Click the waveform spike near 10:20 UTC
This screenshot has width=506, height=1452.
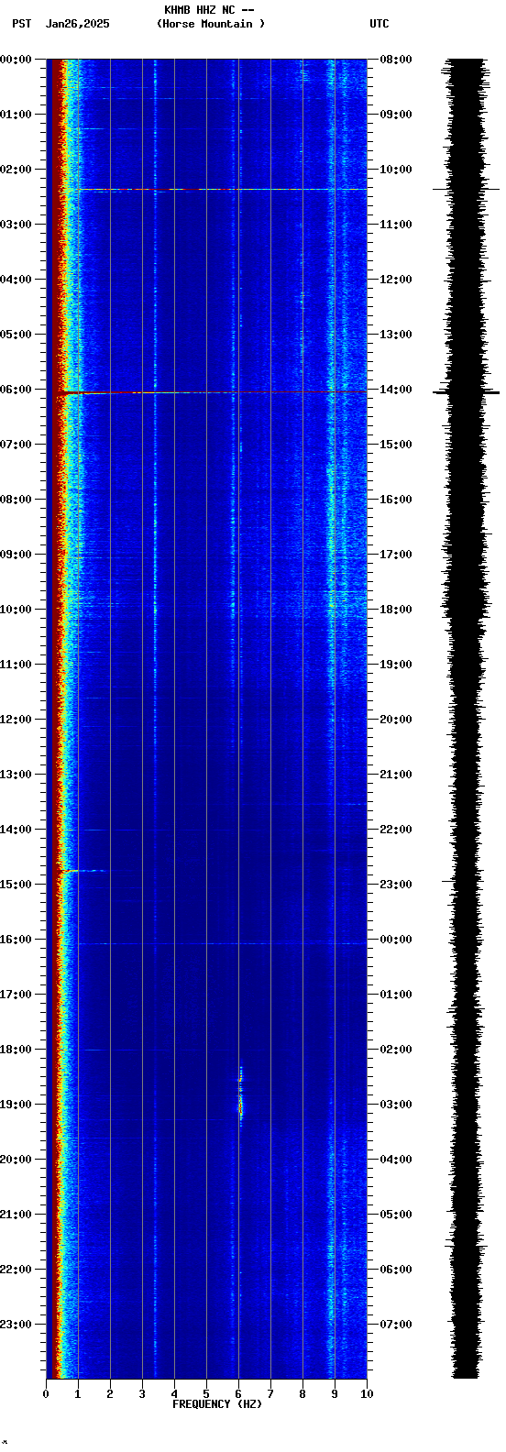467,190
